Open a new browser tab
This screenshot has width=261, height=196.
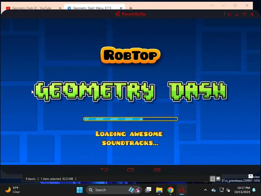(131, 8)
